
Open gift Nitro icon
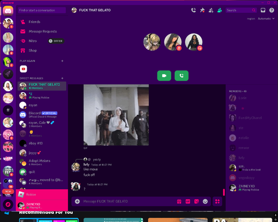click(x=179, y=201)
